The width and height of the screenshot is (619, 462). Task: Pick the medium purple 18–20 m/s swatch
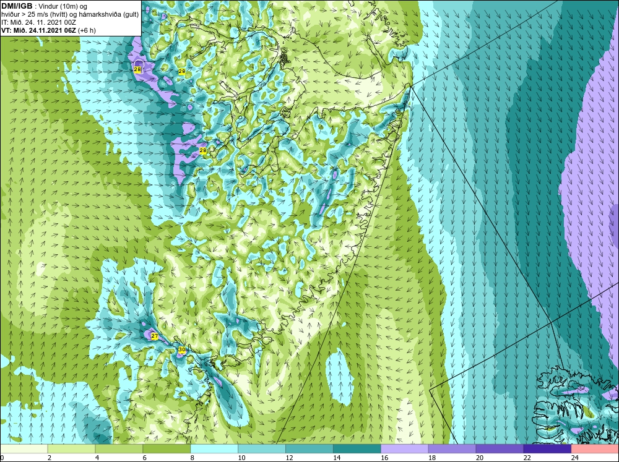[x=452, y=448]
